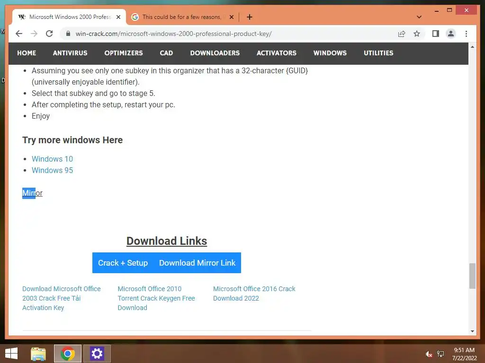Expand the tab search dropdown

pos(419,17)
